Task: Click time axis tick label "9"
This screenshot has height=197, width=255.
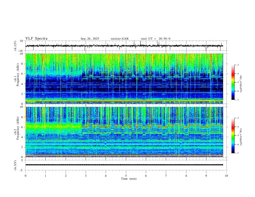Action: pos(206,176)
